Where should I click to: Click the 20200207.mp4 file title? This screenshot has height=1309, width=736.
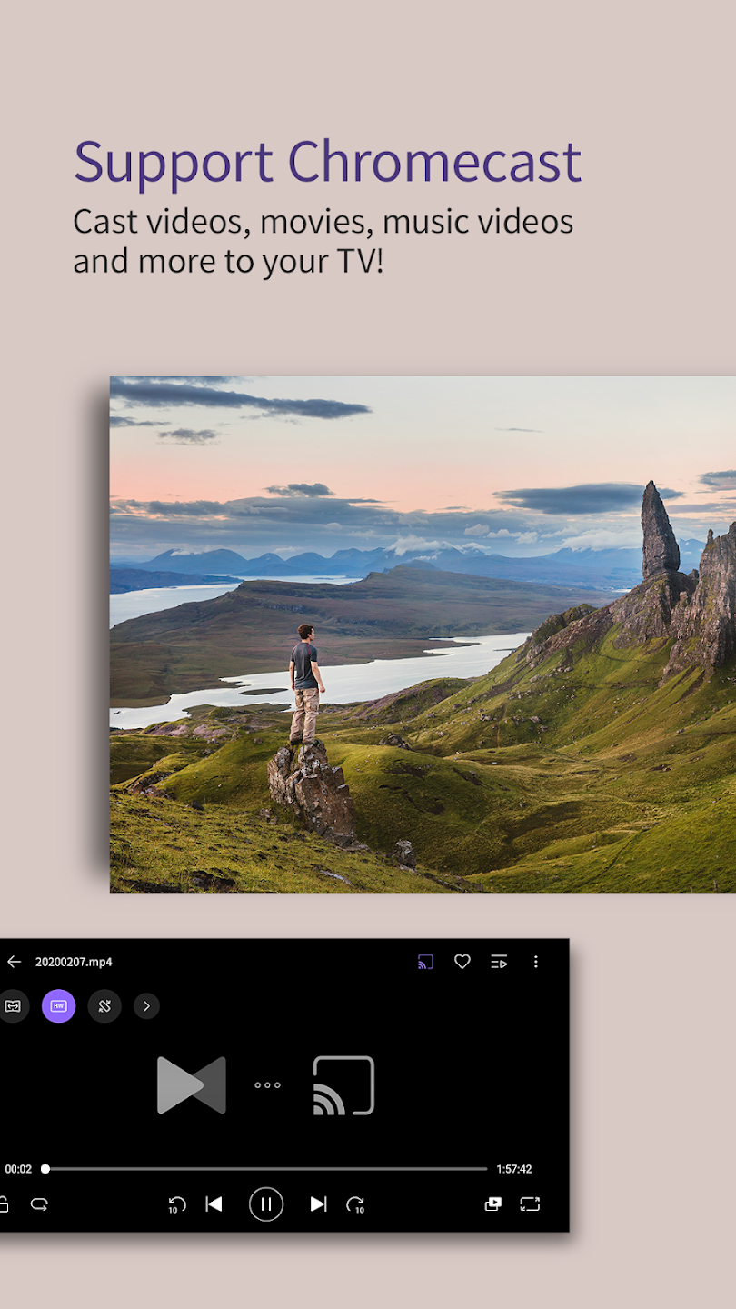click(74, 962)
